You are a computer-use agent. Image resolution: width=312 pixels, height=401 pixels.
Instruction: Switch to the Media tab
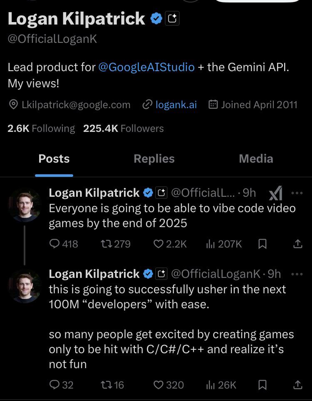pos(256,159)
